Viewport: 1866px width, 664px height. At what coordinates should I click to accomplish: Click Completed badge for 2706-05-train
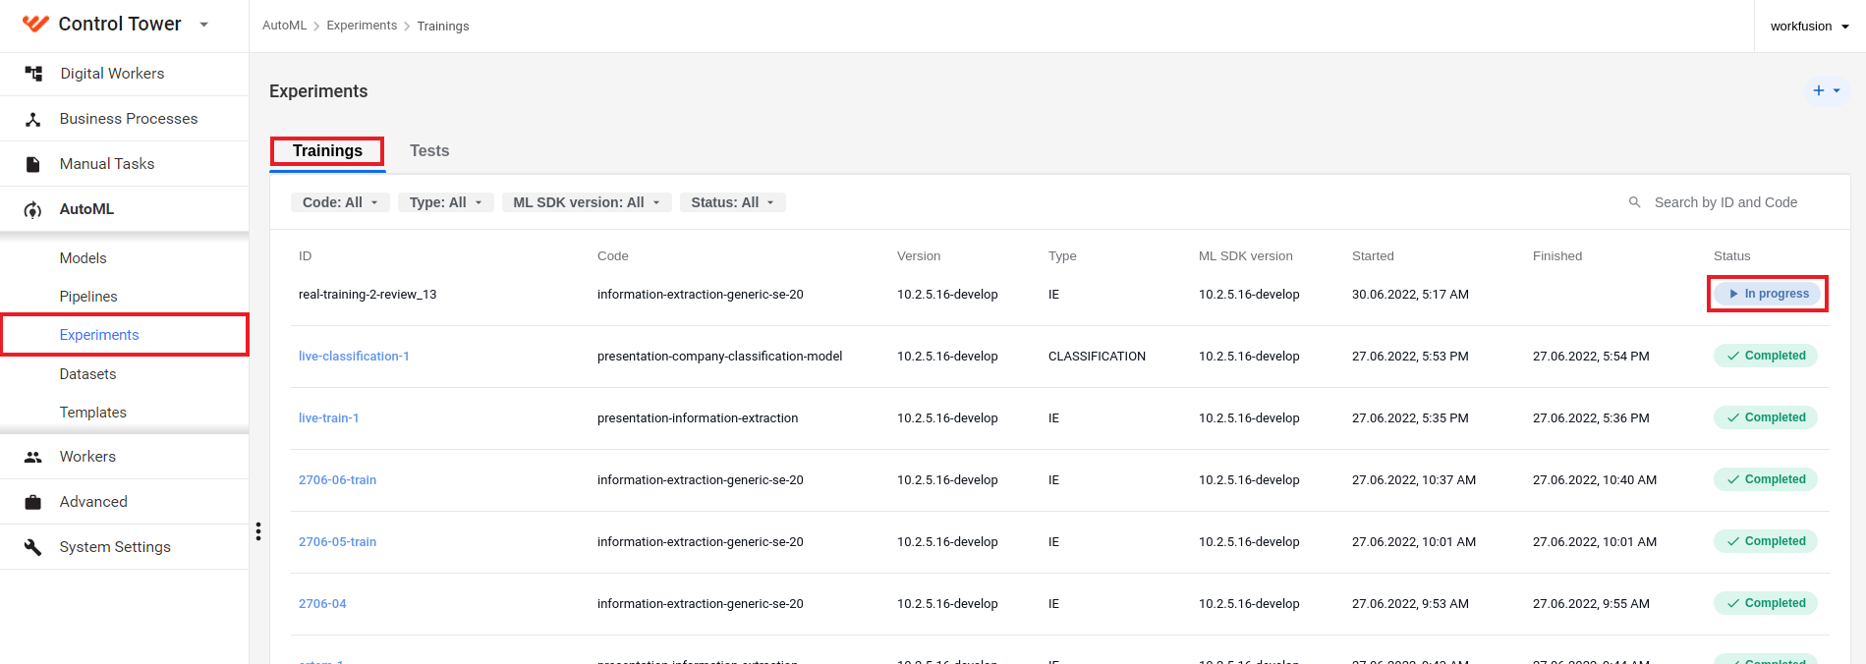1766,541
